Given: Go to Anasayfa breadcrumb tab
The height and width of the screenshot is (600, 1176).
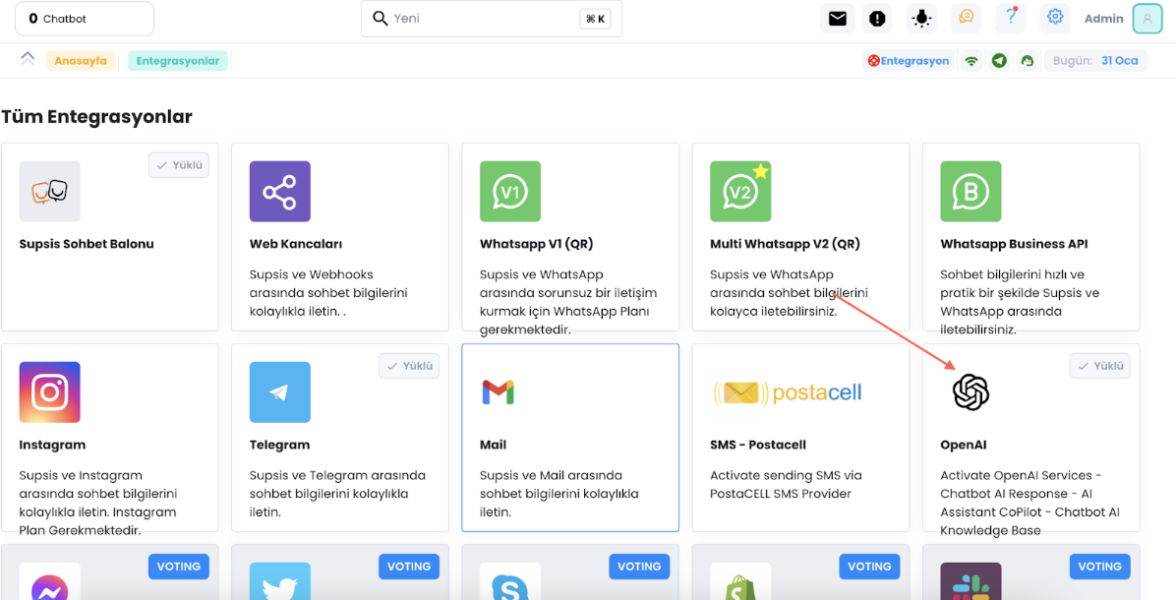Looking at the screenshot, I should (x=81, y=61).
